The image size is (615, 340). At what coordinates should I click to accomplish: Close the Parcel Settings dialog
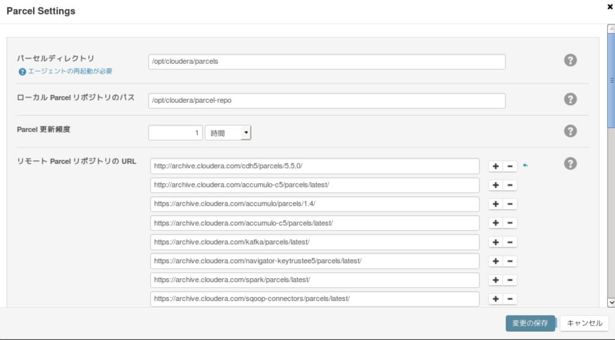[x=610, y=7]
